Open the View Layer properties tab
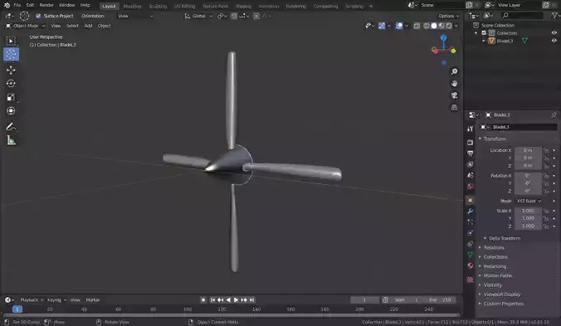The image size is (561, 326). (x=470, y=164)
